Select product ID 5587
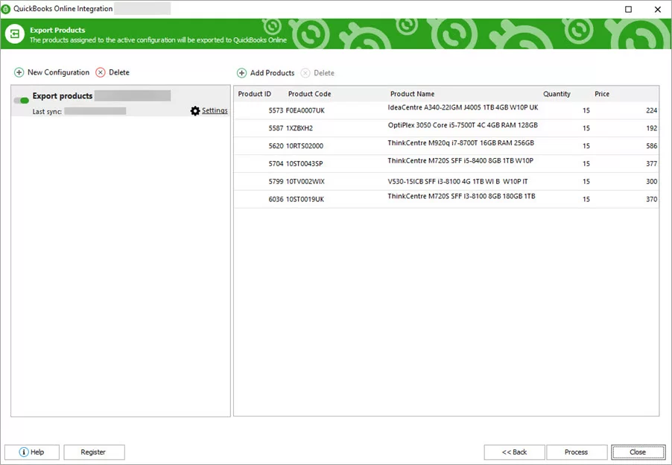This screenshot has width=672, height=465. [x=276, y=128]
